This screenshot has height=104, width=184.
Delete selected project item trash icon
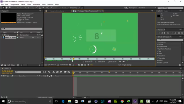(x=18, y=65)
